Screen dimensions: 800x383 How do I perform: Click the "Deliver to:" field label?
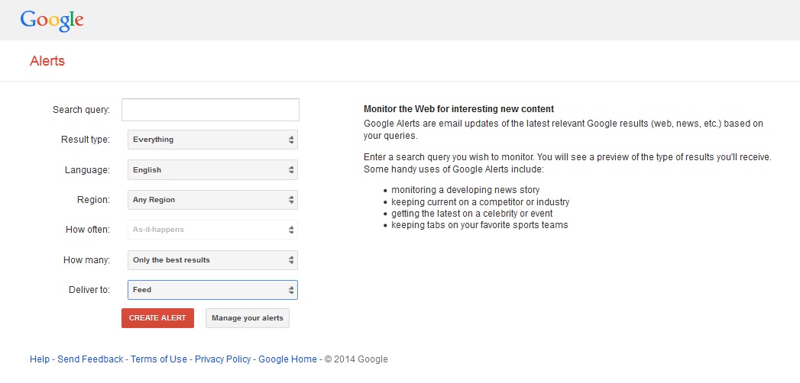click(x=89, y=290)
